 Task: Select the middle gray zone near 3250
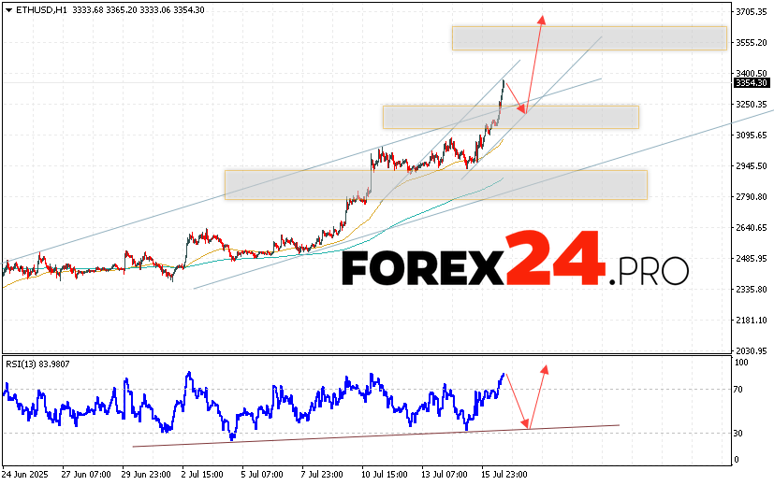click(510, 117)
